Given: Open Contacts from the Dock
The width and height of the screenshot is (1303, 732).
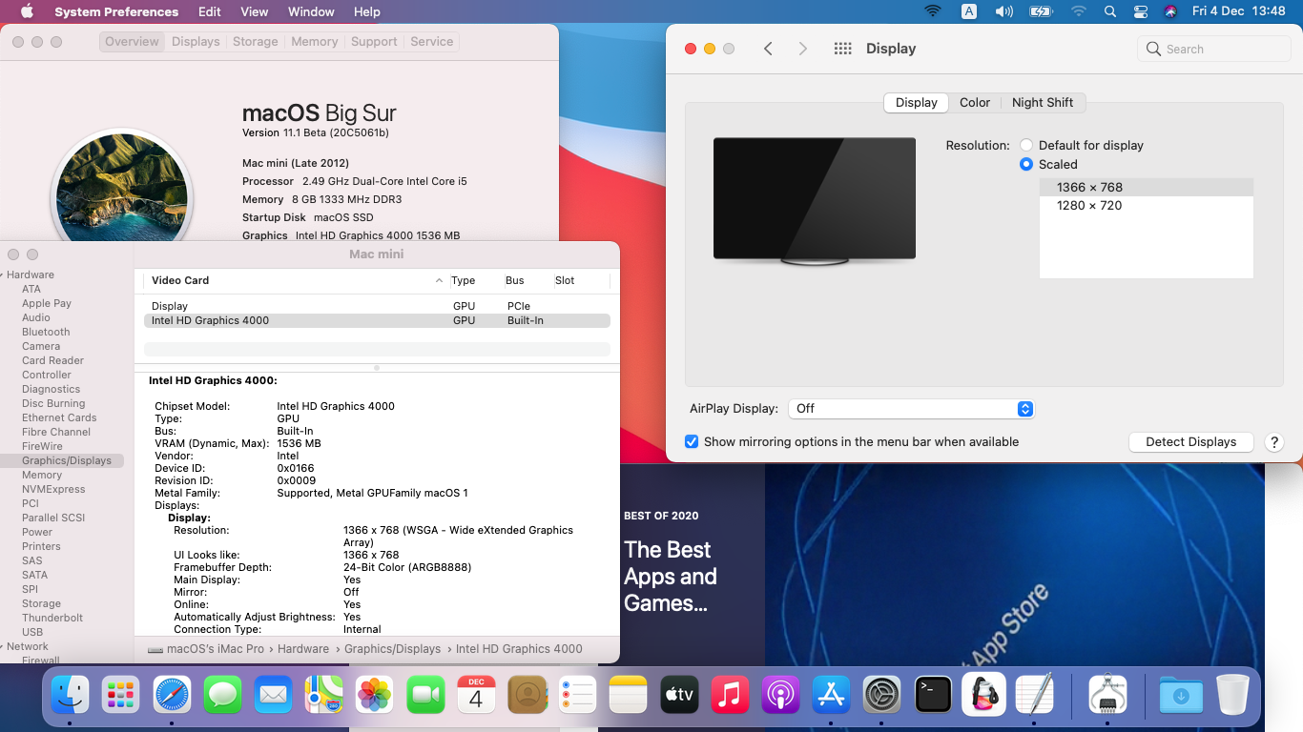Looking at the screenshot, I should (x=527, y=695).
